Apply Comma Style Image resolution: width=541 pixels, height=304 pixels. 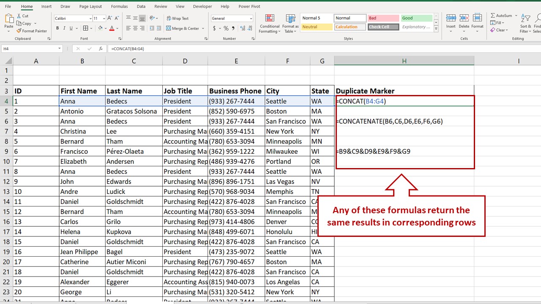point(233,28)
